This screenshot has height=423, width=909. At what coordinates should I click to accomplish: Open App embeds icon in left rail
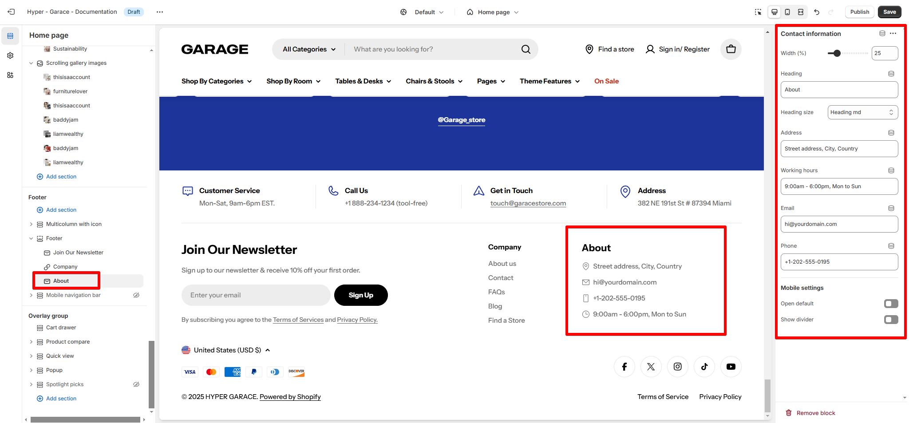pos(10,75)
